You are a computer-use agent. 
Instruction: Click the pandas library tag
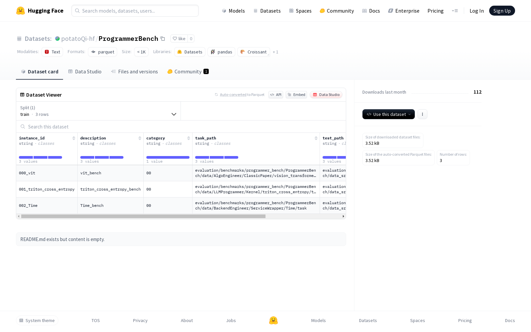coord(221,52)
